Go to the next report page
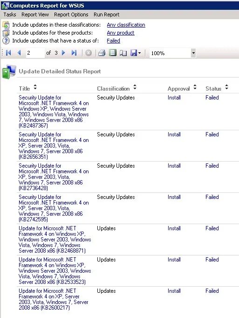Screen dimensions: 239x318 (x=63, y=53)
